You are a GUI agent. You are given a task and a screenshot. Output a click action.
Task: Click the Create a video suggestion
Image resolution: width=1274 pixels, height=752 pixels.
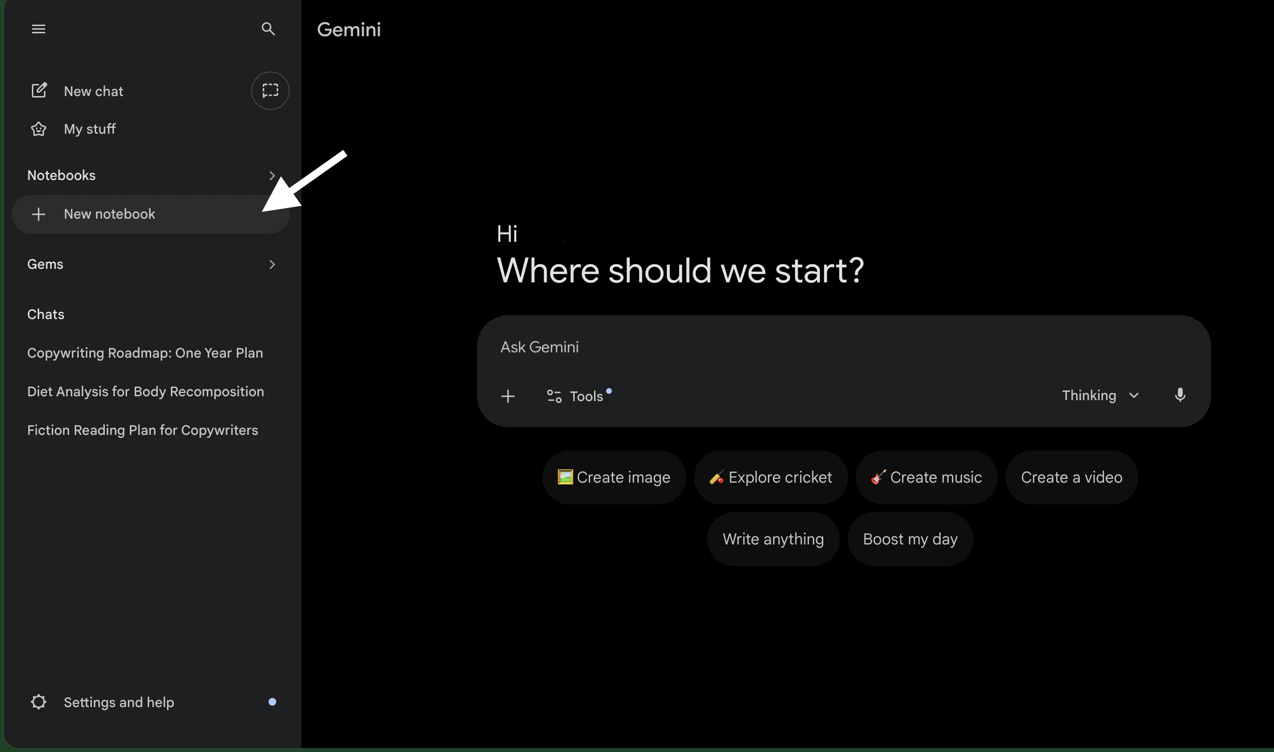pos(1071,477)
